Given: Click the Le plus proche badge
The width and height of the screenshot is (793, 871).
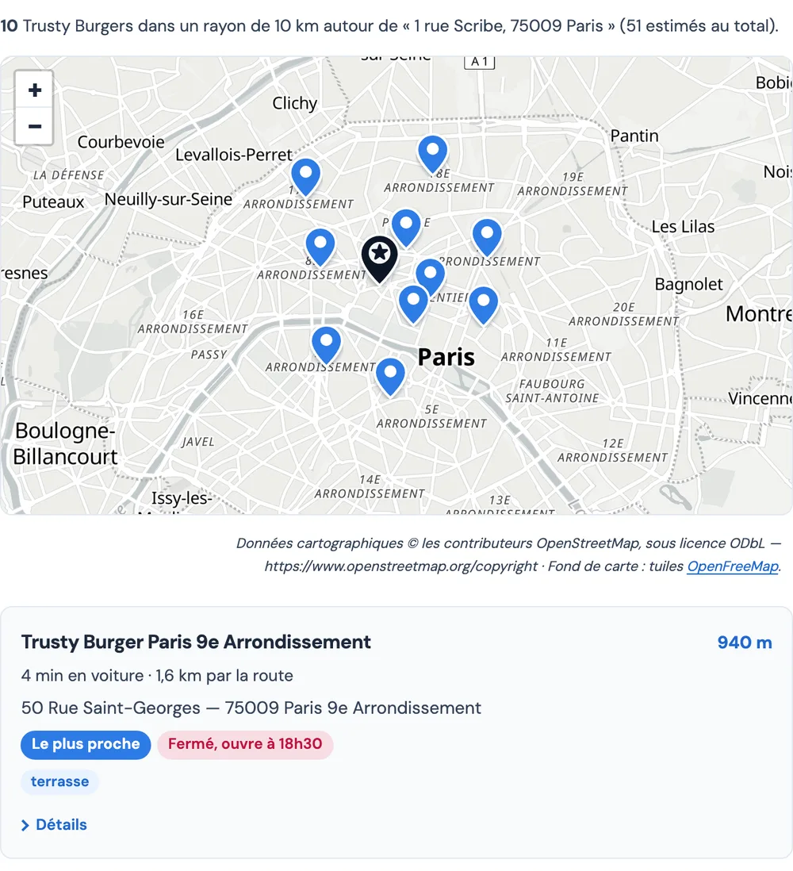Looking at the screenshot, I should pos(86,744).
